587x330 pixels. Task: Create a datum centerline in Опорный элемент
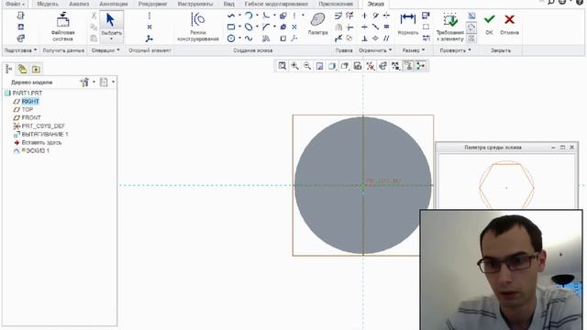tap(149, 16)
